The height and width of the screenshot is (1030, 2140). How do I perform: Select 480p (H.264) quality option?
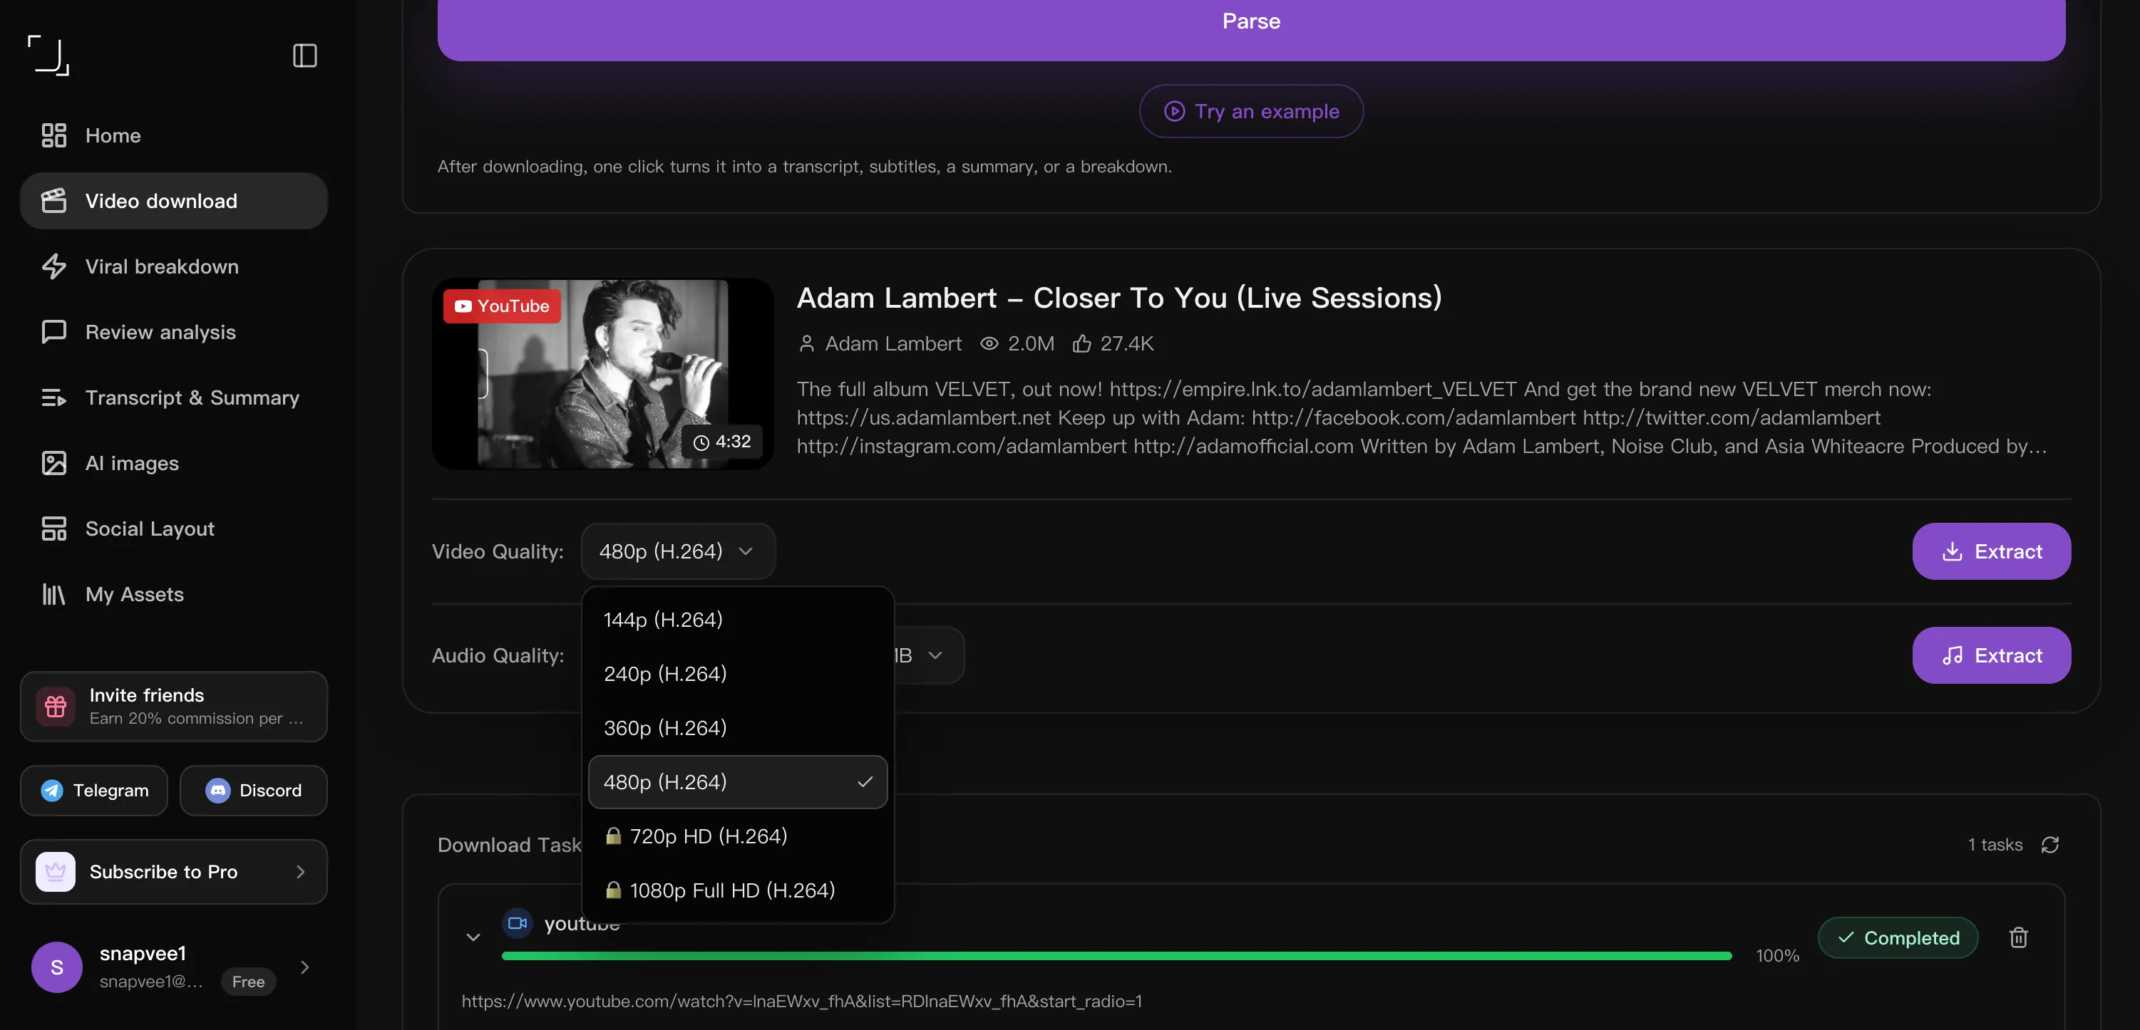pos(738,782)
